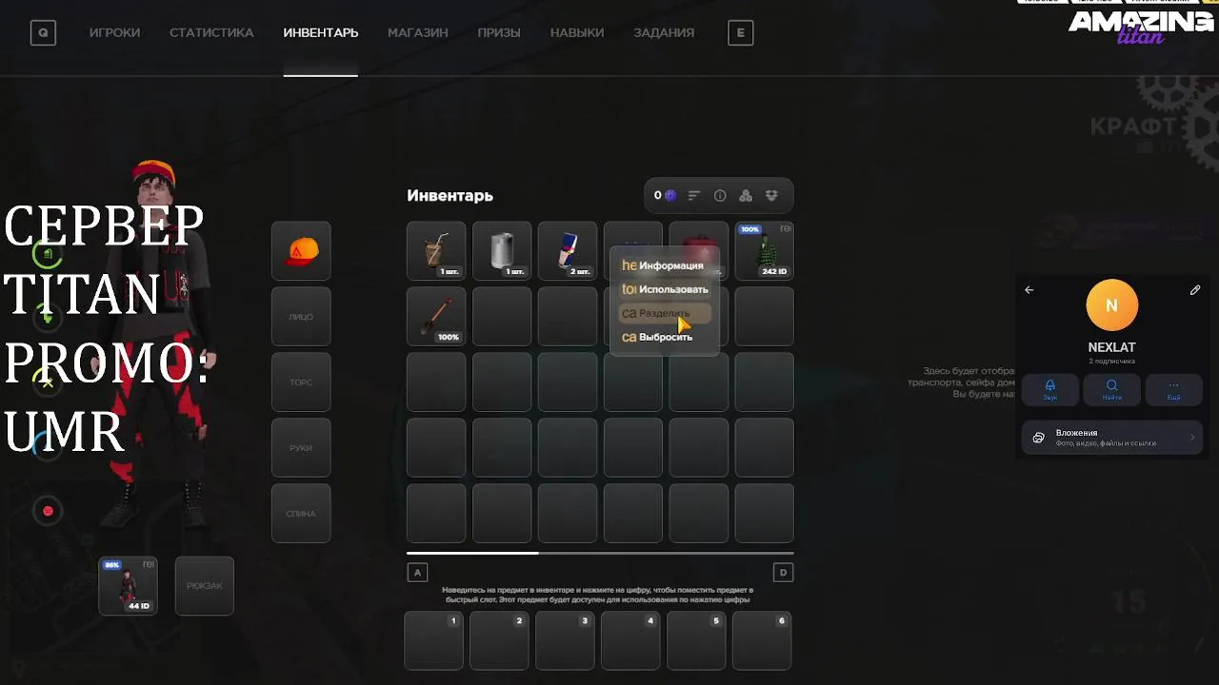The image size is (1219, 685).
Task: Click the '2 подписчика' subscribers text
Action: [x=1111, y=362]
